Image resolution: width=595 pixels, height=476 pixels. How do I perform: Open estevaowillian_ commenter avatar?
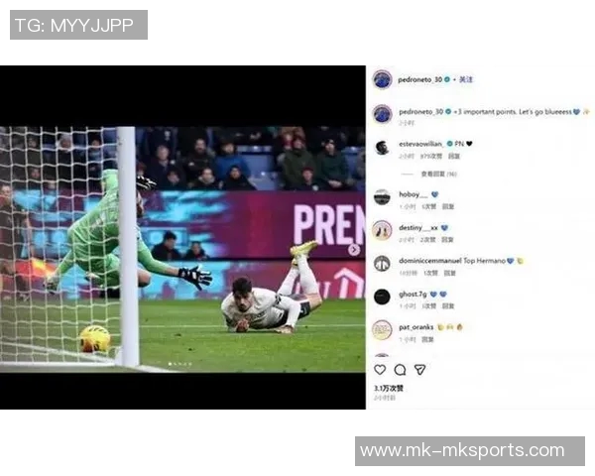[x=382, y=148]
